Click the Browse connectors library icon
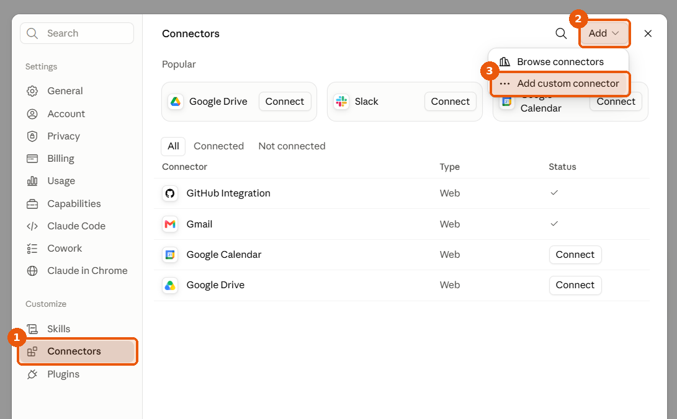This screenshot has width=677, height=419. pos(504,61)
